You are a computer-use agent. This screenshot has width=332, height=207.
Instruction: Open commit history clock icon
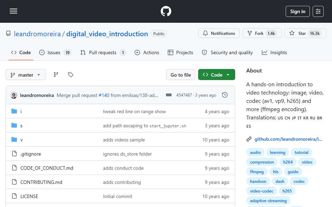(x=225, y=95)
